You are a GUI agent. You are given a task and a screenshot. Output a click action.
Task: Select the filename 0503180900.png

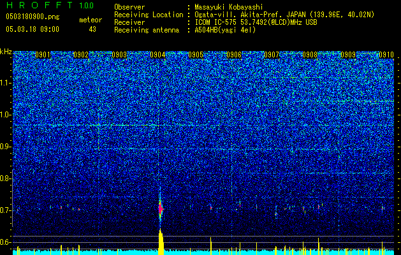(x=33, y=17)
